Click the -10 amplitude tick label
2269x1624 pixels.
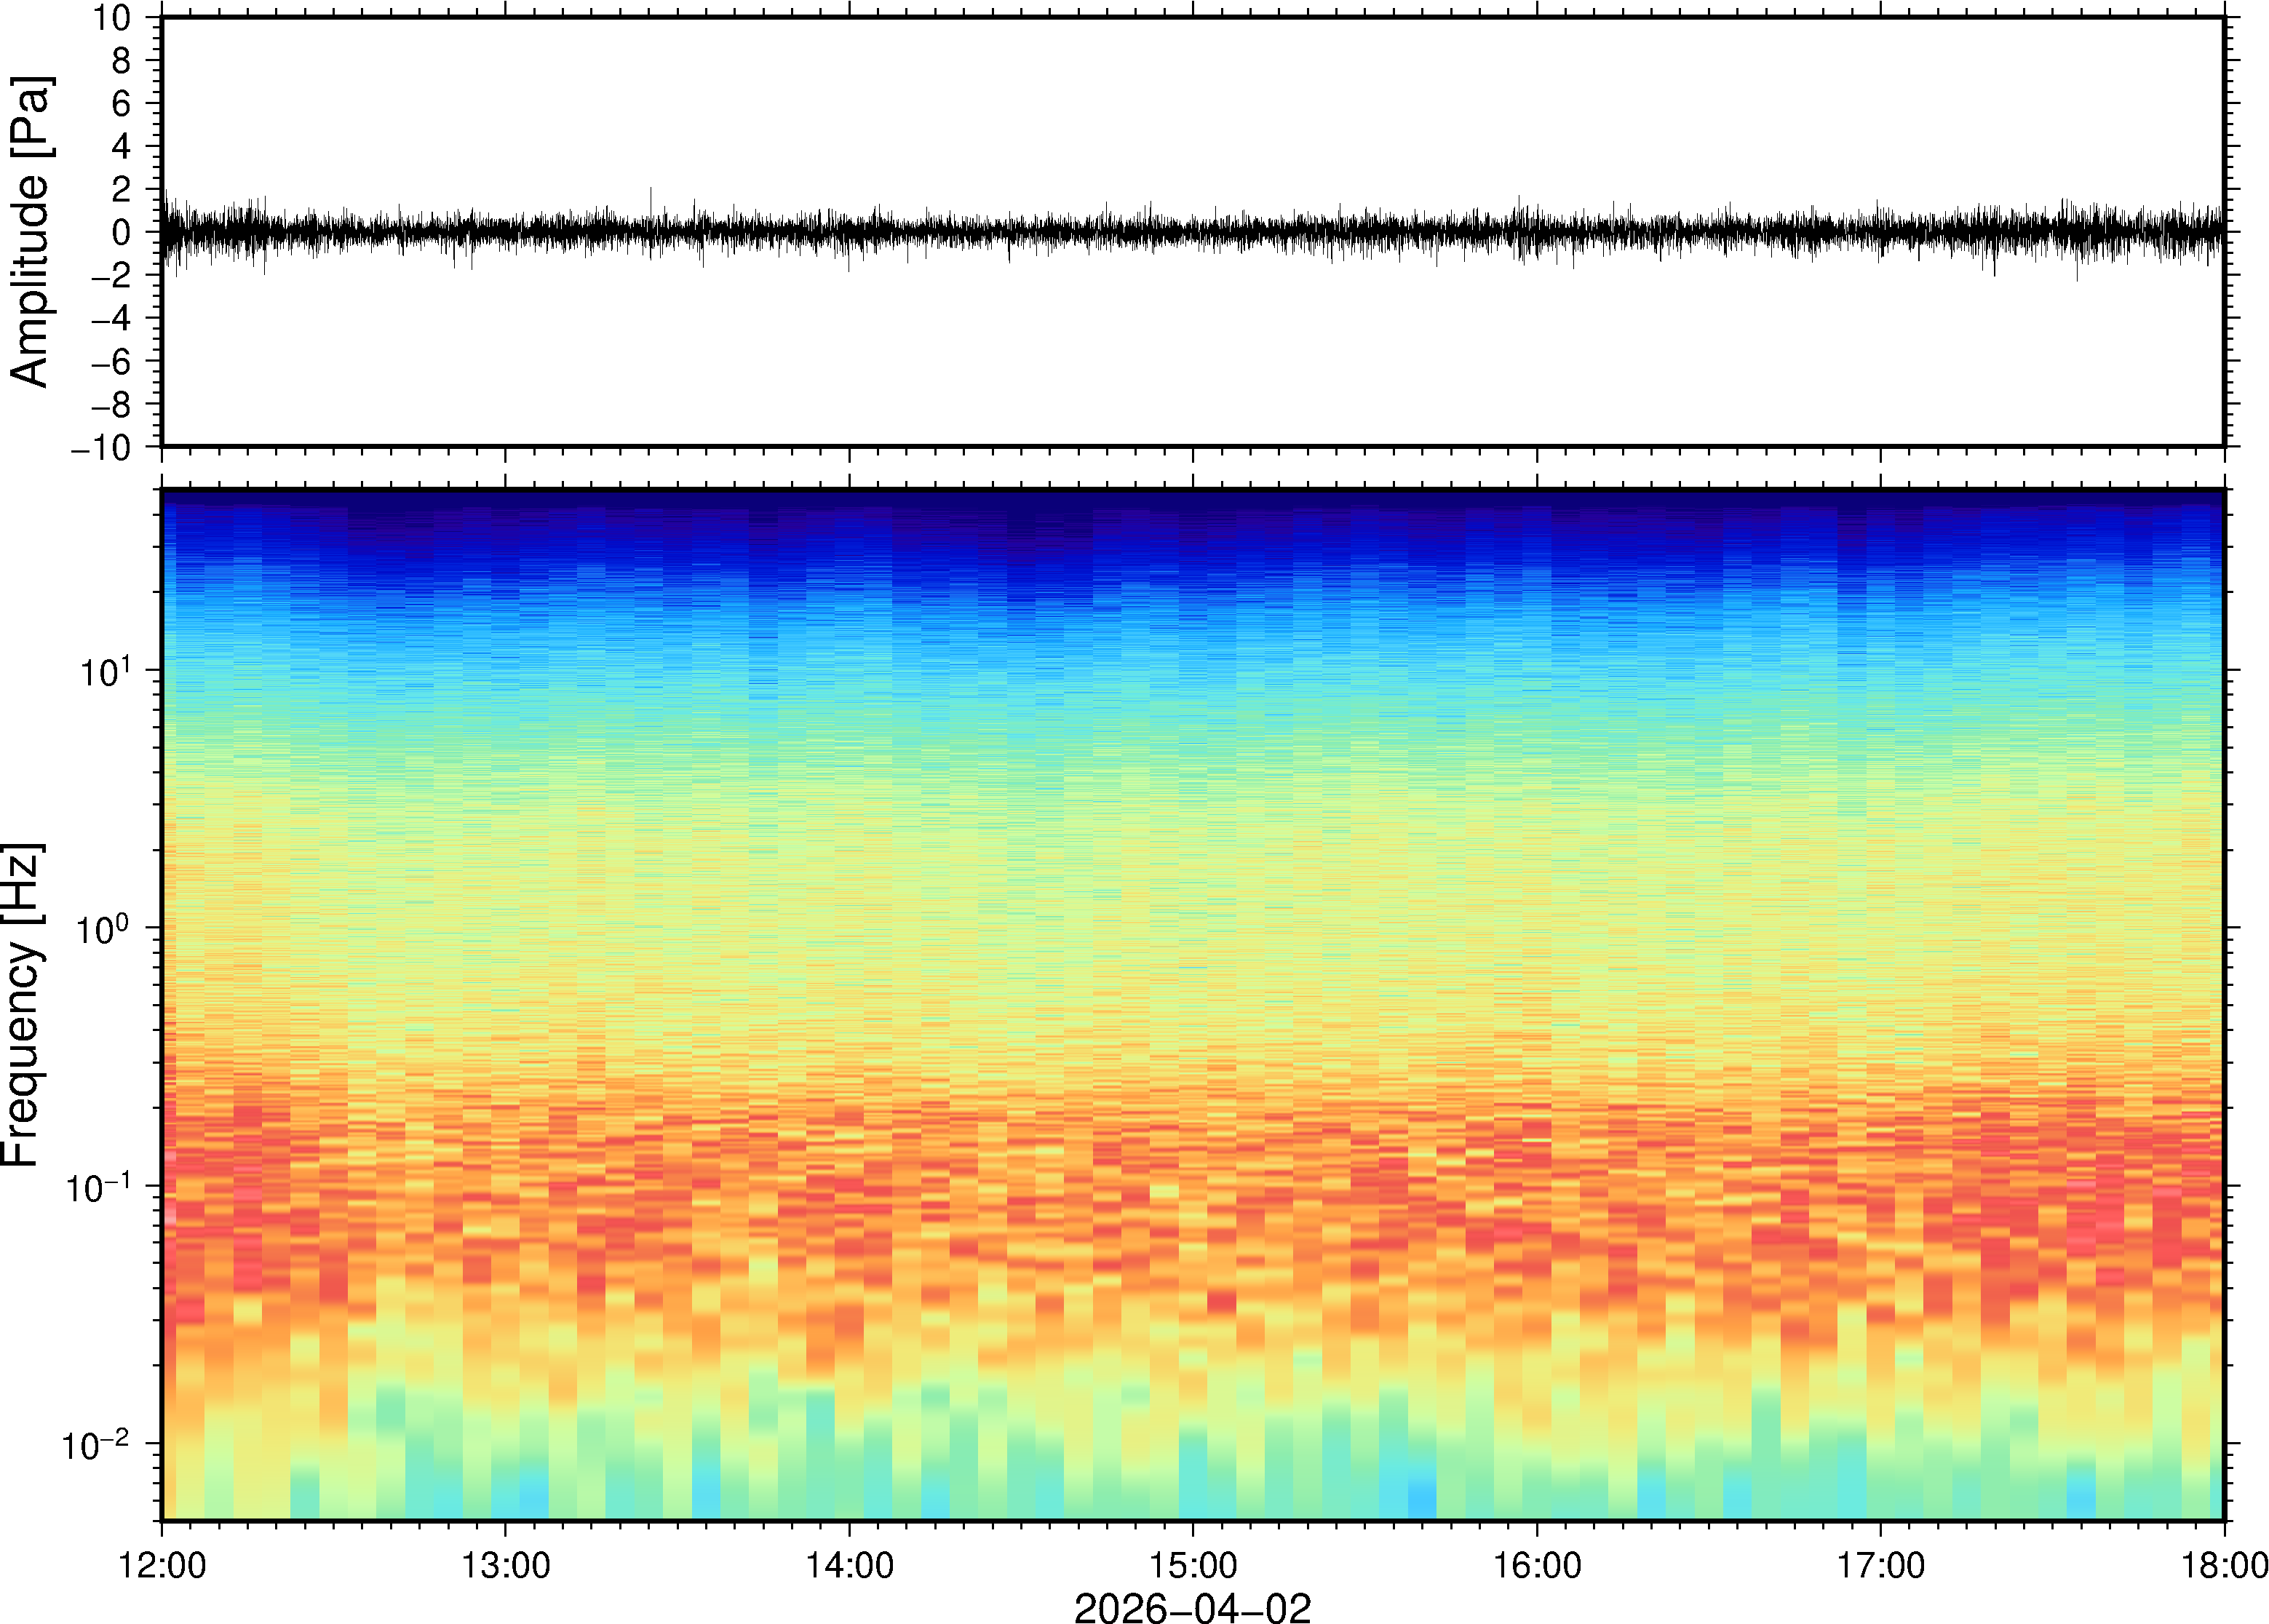pyautogui.click(x=101, y=448)
